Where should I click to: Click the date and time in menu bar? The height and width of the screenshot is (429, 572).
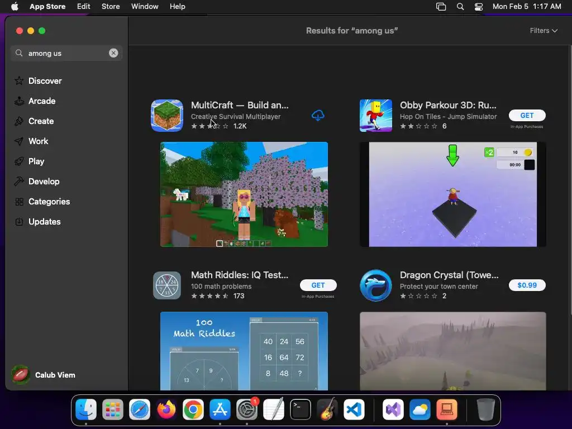[x=527, y=7]
